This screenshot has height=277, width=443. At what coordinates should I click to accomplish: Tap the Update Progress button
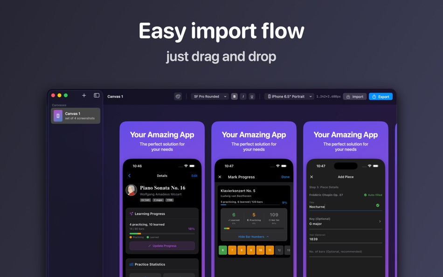[x=162, y=246]
